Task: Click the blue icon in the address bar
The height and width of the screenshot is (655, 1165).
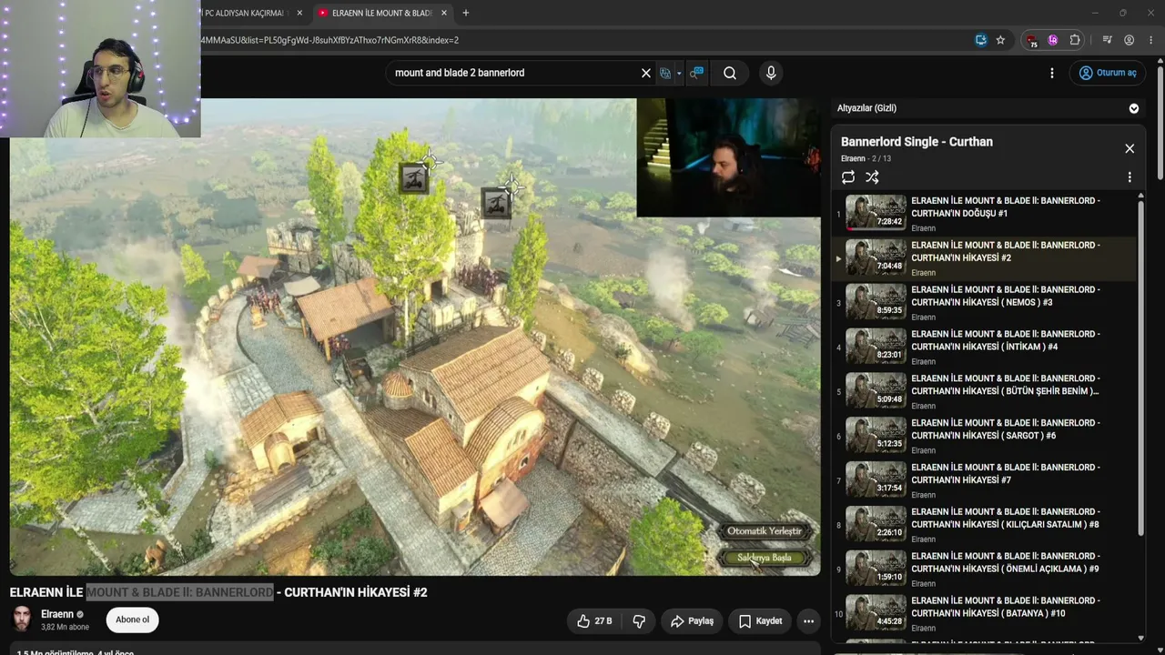Action: pos(980,40)
